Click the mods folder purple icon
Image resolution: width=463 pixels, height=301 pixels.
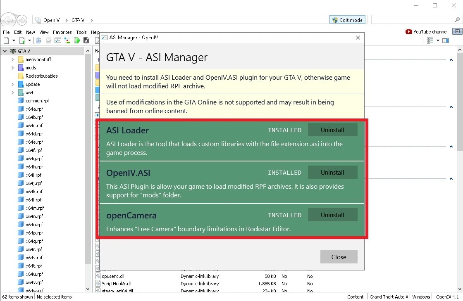21,68
